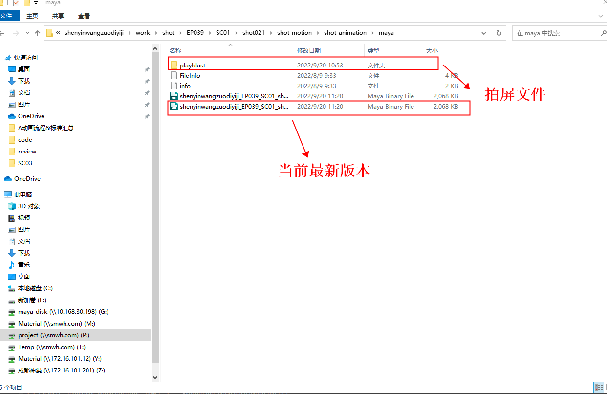The width and height of the screenshot is (607, 394).
Task: Open 本地磁盘 (C:) drive
Action: (x=35, y=288)
